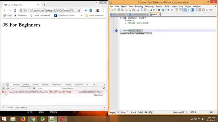Image resolution: width=218 pixels, height=122 pixels.
Task: Open the Apps shortcut in bookmarks bar
Action: pos(7,16)
